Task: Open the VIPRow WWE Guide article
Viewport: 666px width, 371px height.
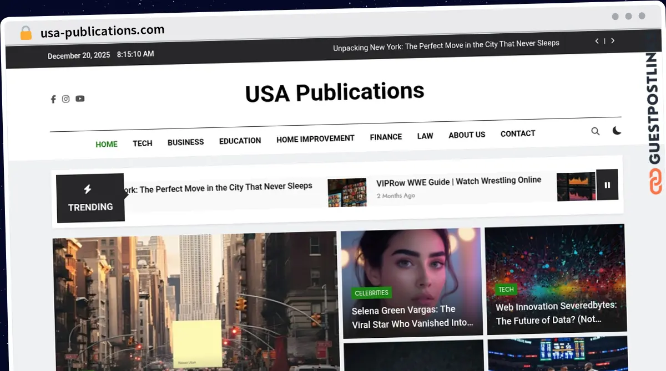Action: pos(458,181)
